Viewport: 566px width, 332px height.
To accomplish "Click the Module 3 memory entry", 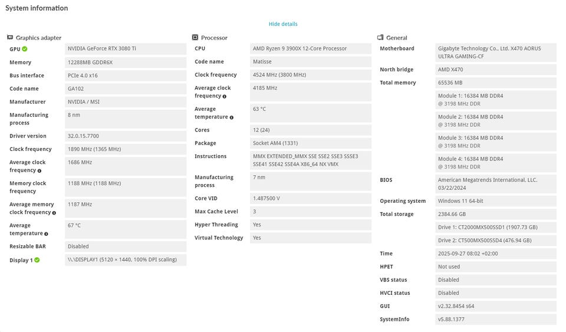I will 496,142.
